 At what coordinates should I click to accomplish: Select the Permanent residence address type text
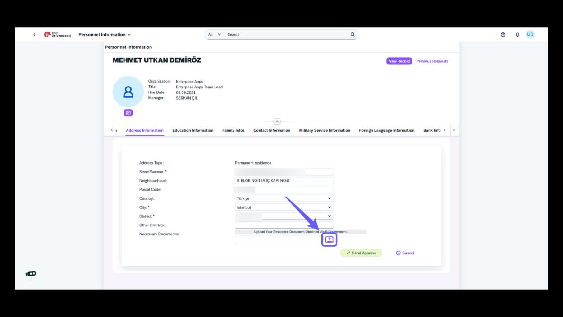[x=253, y=163]
